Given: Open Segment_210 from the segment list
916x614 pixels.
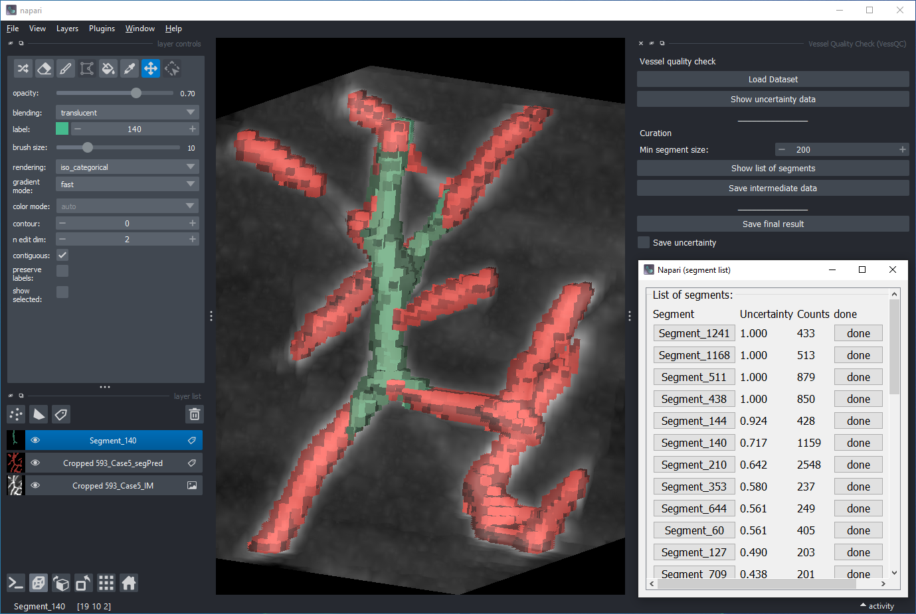Looking at the screenshot, I should pyautogui.click(x=693, y=465).
